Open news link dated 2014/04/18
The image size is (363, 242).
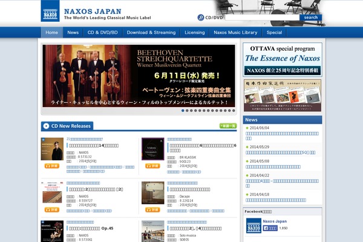pos(276,200)
